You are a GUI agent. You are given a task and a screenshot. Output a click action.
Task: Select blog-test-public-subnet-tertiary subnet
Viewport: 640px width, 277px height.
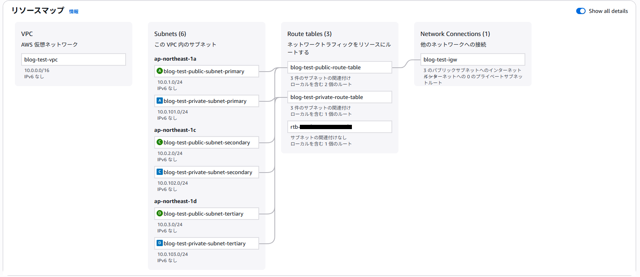207,214
